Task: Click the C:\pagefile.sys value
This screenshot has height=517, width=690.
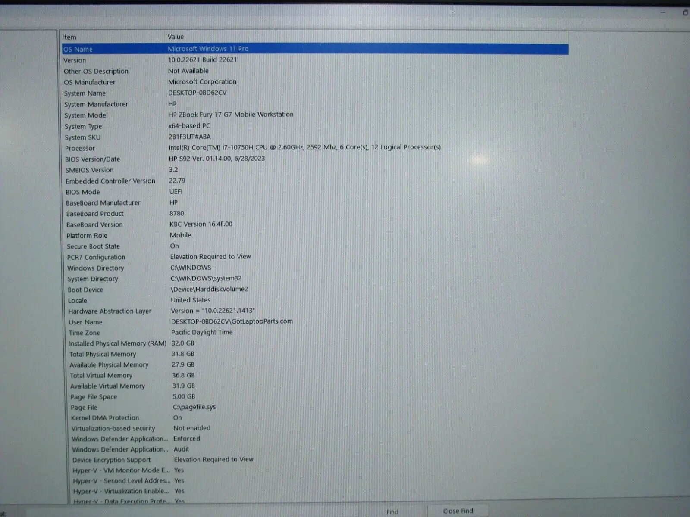Action: coord(194,407)
